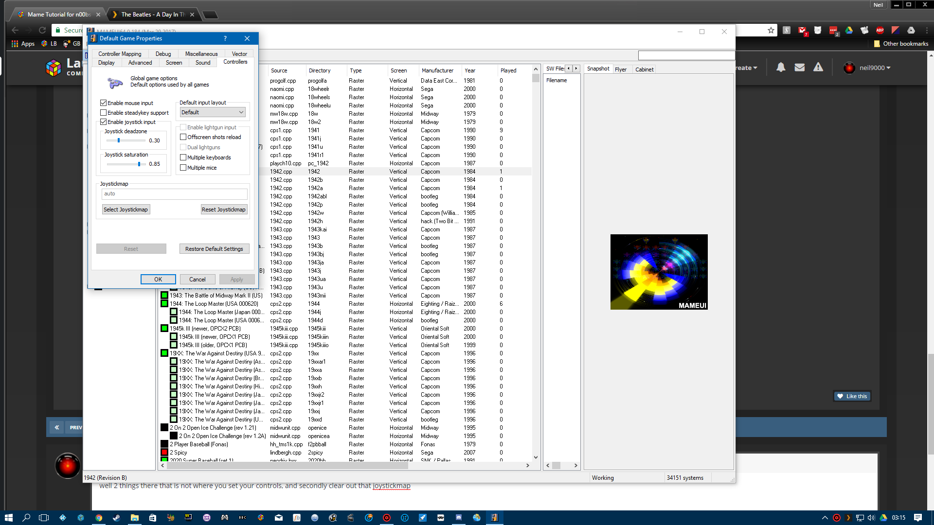Click the Select Joystickmap button

pyautogui.click(x=126, y=210)
